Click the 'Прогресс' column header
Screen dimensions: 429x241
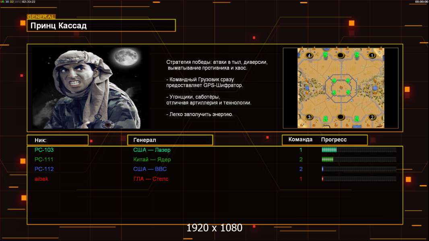click(x=334, y=139)
